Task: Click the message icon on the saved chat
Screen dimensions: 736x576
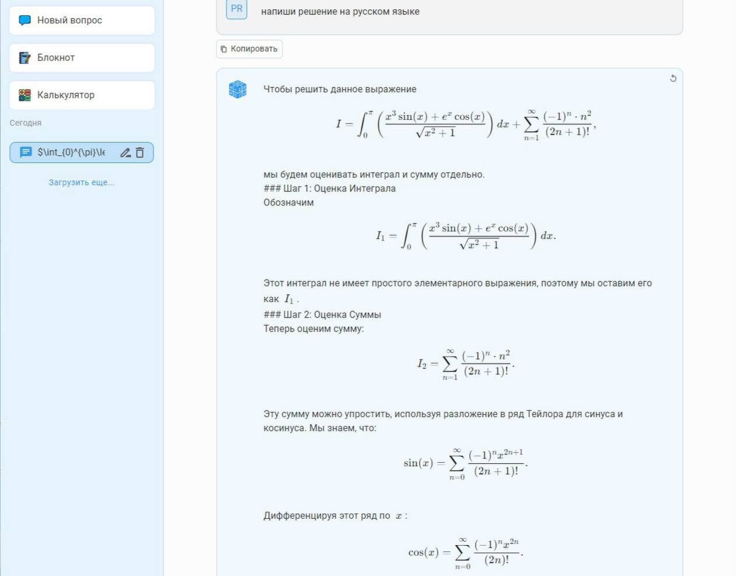Action: pyautogui.click(x=26, y=152)
